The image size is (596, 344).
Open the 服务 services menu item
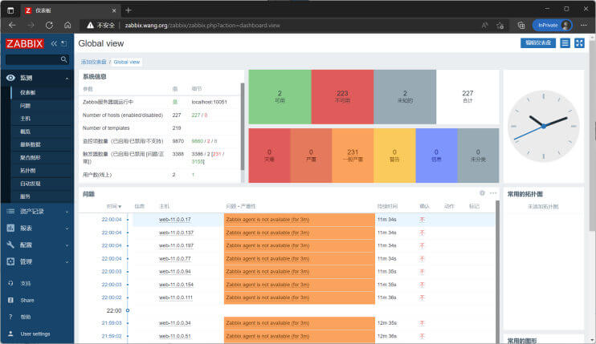pos(25,196)
